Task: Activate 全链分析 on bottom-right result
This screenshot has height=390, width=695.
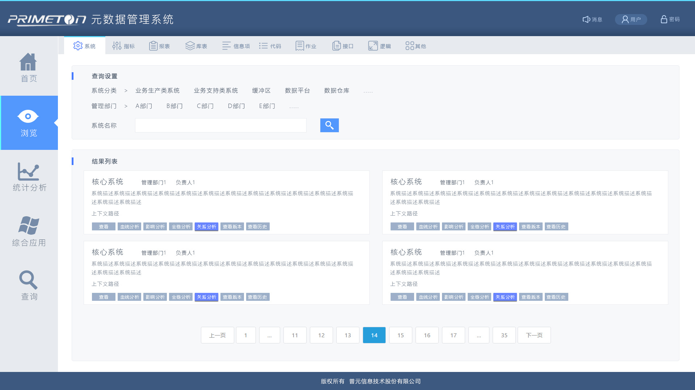Action: [x=479, y=297]
